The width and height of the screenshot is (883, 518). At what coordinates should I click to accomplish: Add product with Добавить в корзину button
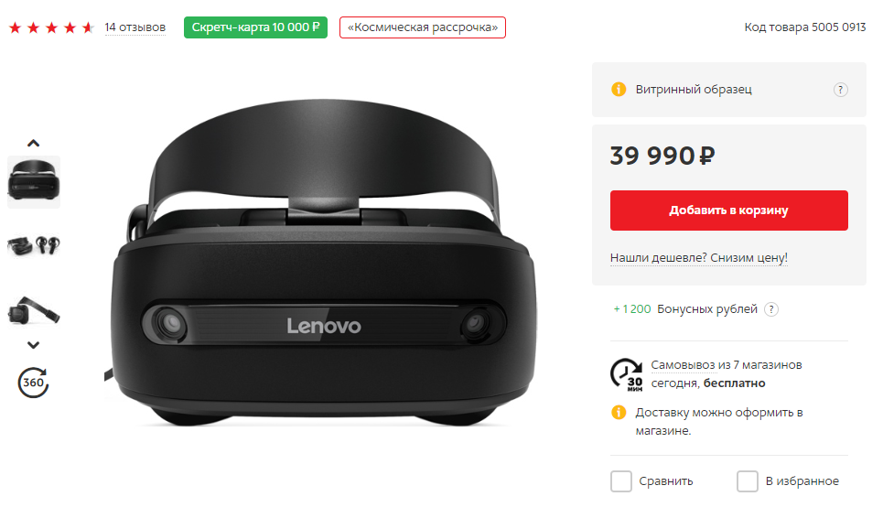728,210
